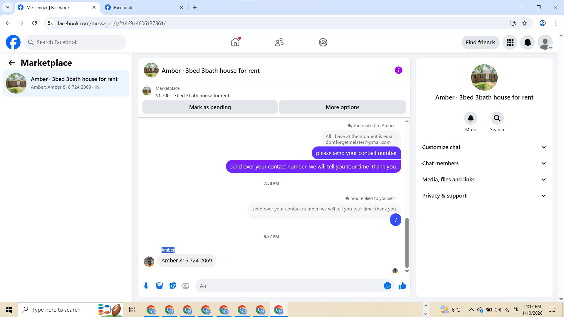Open the Facebook notifications bell

(x=528, y=43)
